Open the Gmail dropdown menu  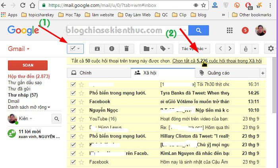click(x=19, y=49)
